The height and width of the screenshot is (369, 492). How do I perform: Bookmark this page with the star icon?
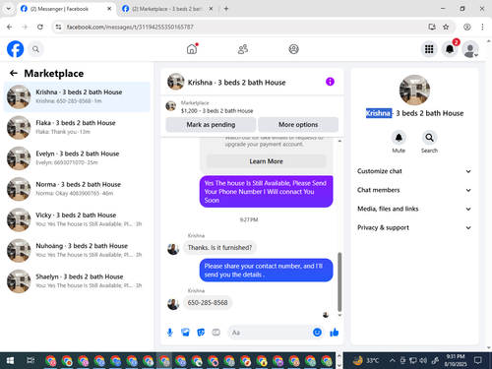click(x=446, y=27)
